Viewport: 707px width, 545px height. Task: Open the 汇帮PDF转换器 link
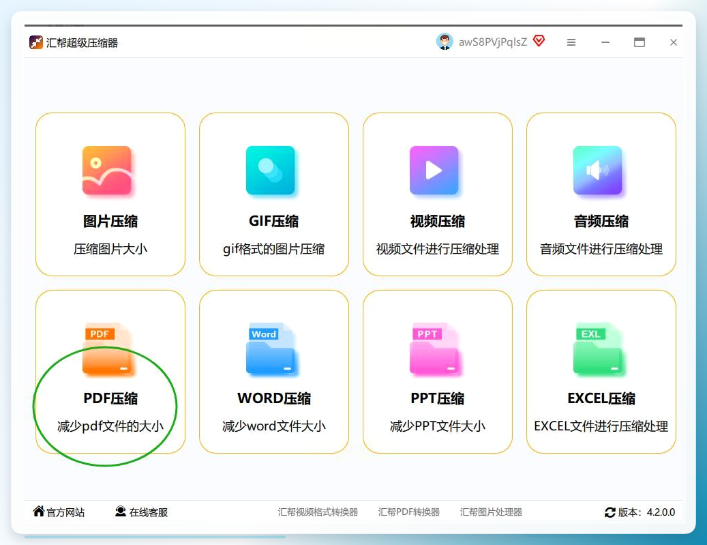408,512
